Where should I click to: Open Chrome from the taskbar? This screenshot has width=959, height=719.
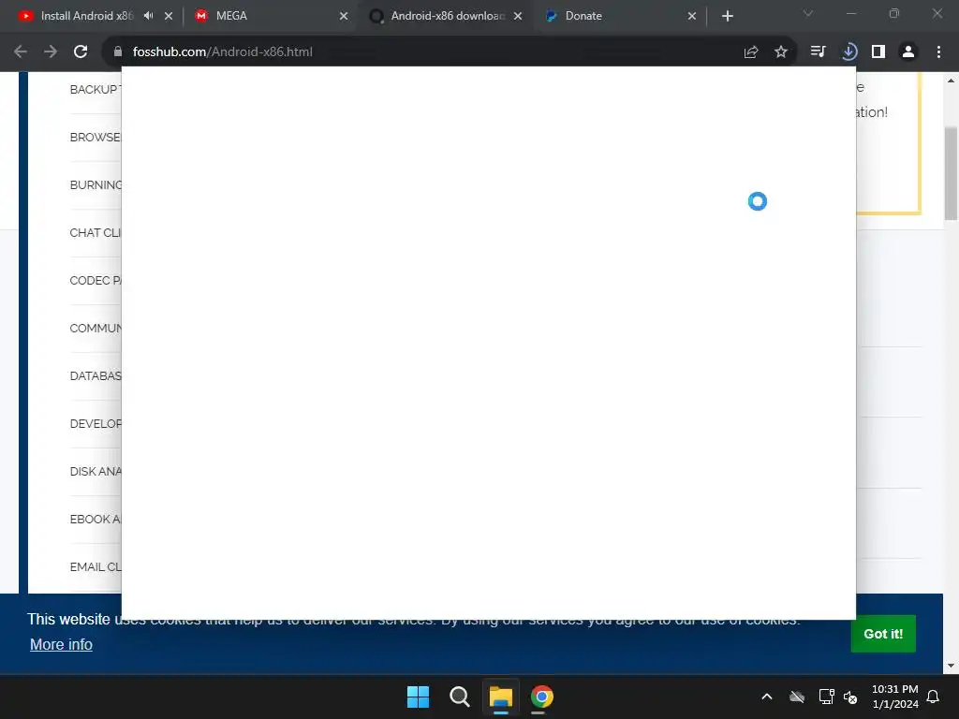tap(542, 697)
